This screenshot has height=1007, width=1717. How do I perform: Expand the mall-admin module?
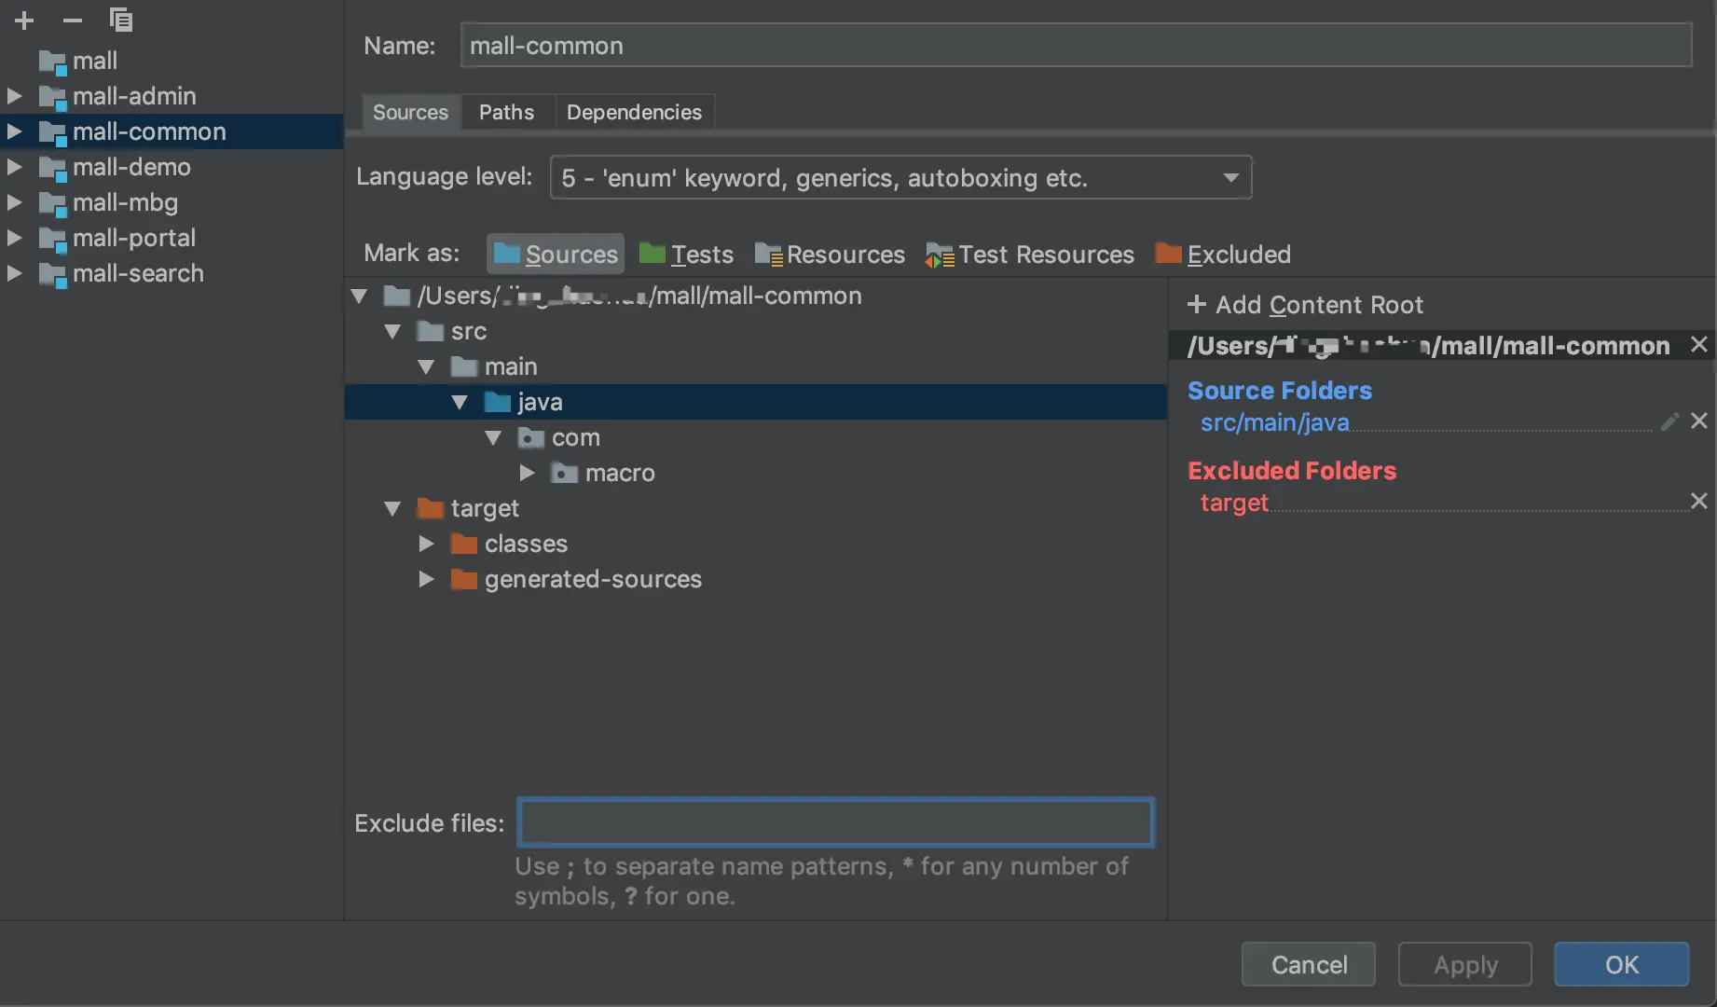click(14, 96)
